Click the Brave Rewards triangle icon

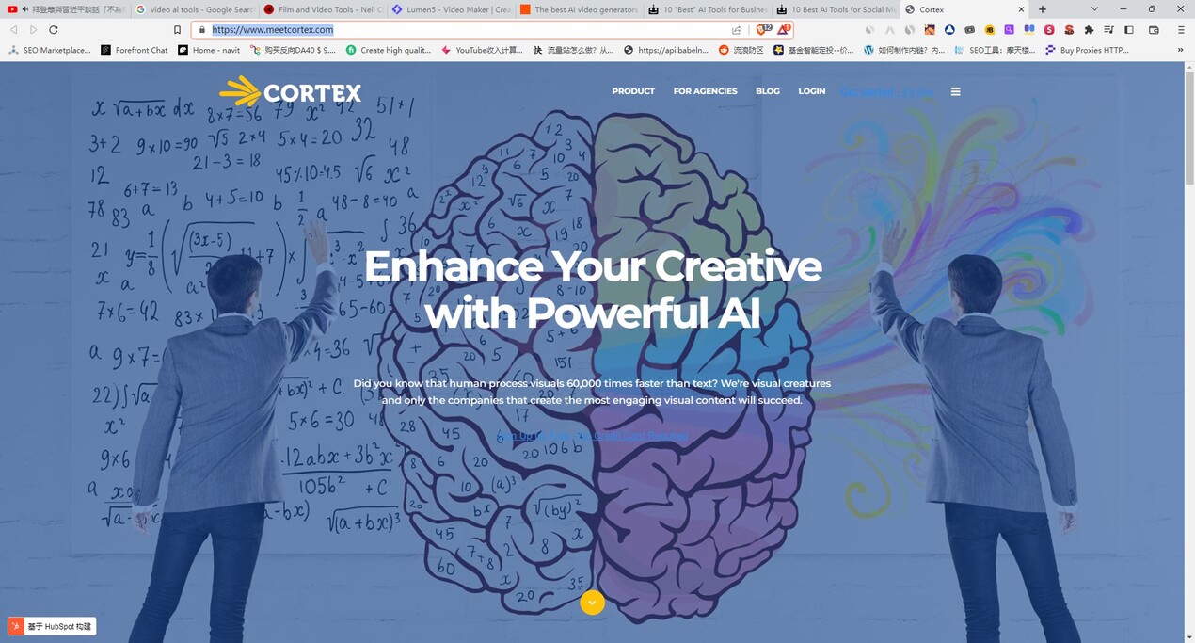click(783, 30)
